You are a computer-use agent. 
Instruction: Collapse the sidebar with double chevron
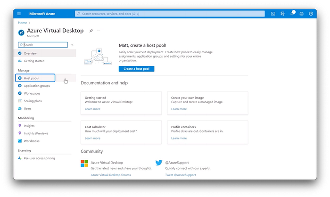click(72, 45)
